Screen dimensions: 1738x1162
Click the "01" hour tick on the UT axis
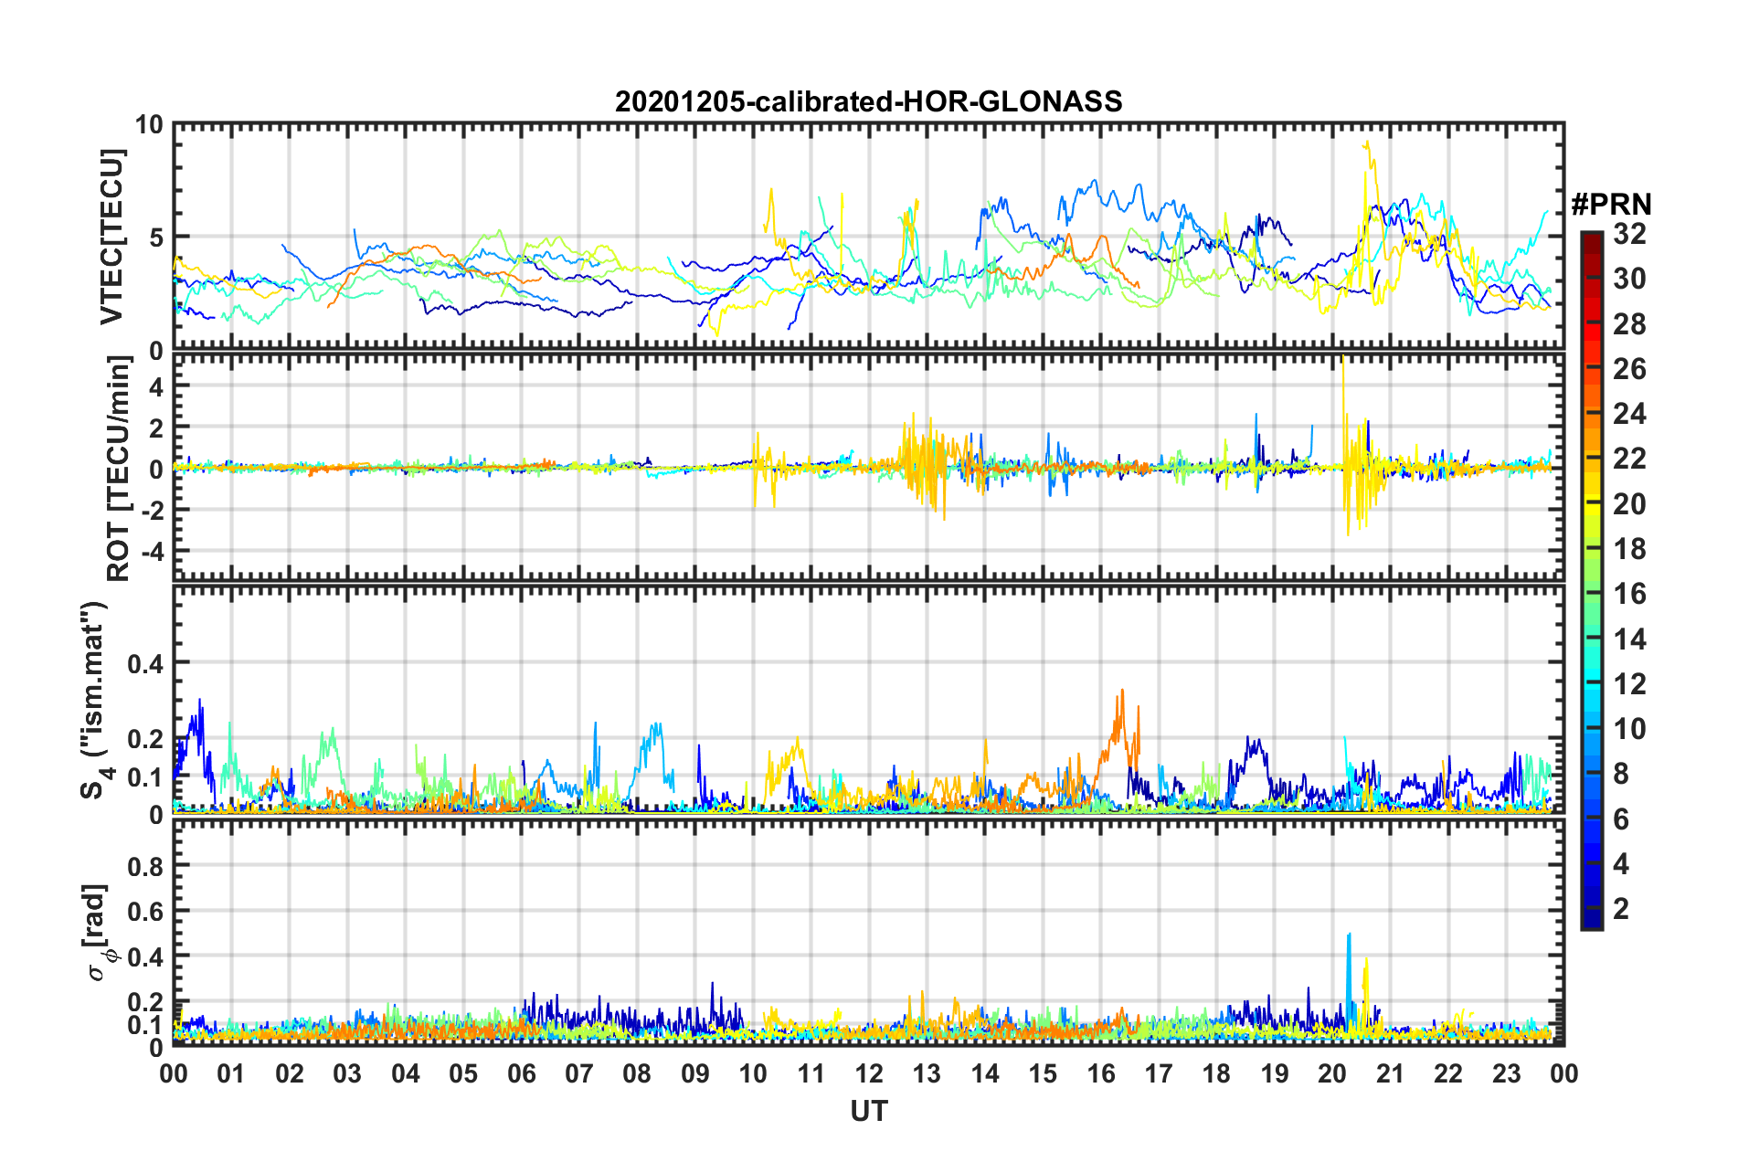coord(231,1073)
